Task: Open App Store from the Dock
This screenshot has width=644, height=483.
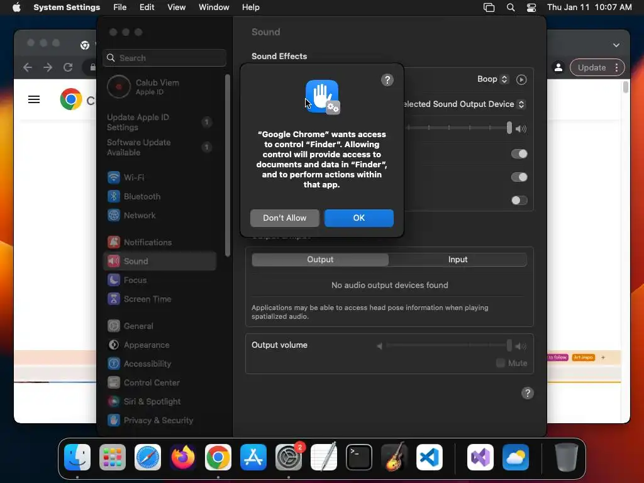Action: (x=253, y=457)
